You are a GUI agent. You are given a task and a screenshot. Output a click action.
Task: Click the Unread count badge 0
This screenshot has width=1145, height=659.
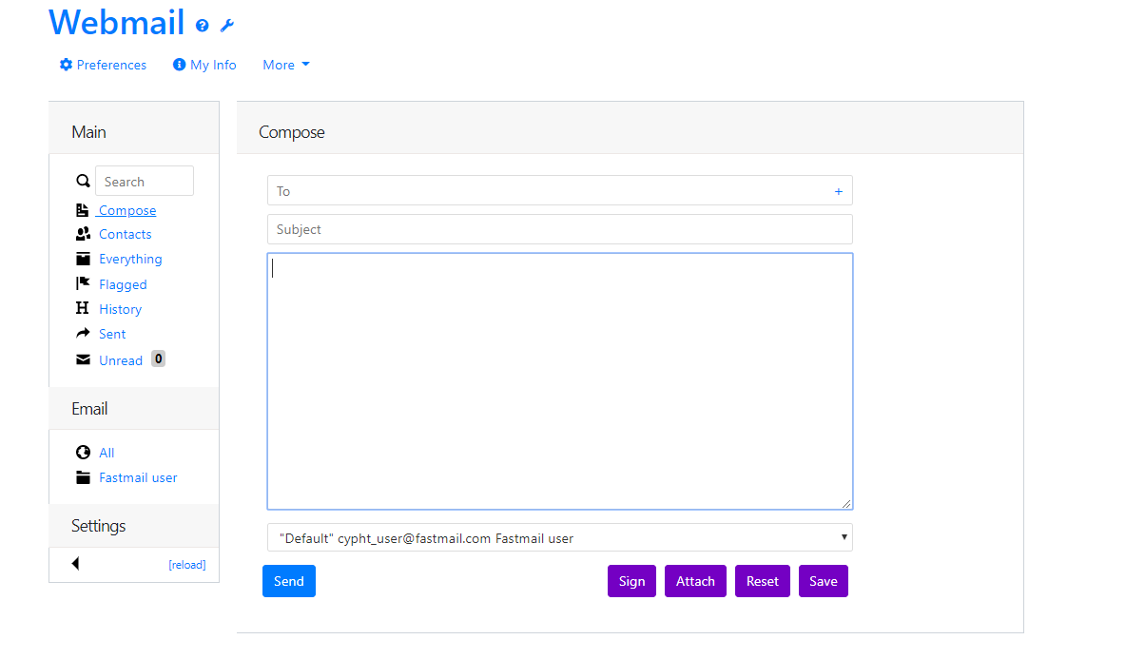pos(158,359)
